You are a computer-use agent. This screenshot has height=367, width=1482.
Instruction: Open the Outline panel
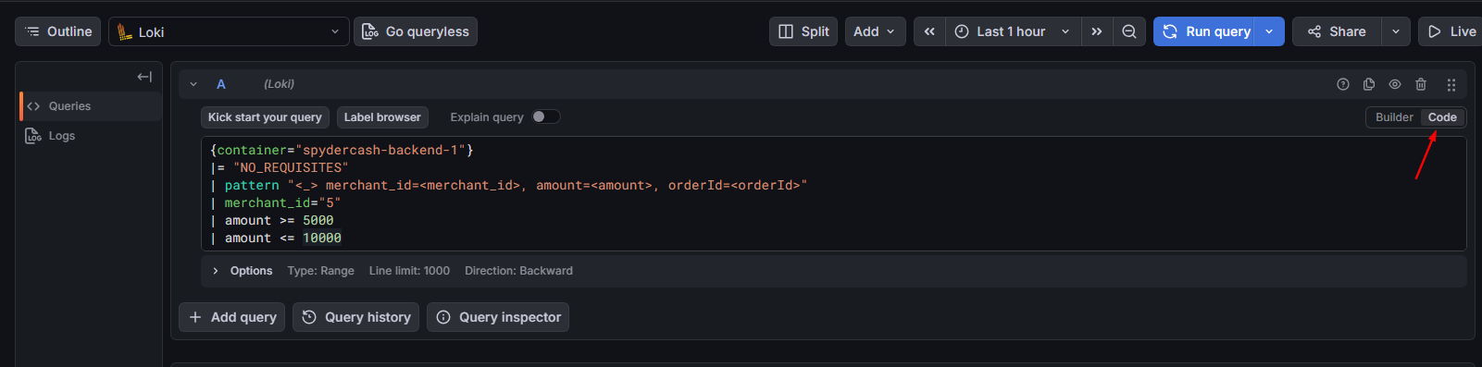click(57, 31)
